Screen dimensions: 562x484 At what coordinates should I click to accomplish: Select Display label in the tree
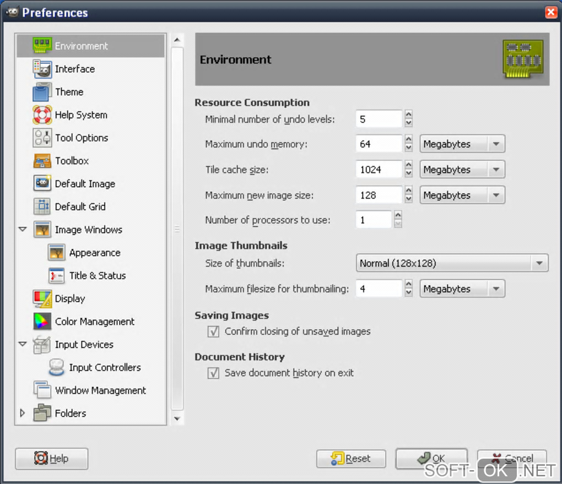[x=70, y=299]
